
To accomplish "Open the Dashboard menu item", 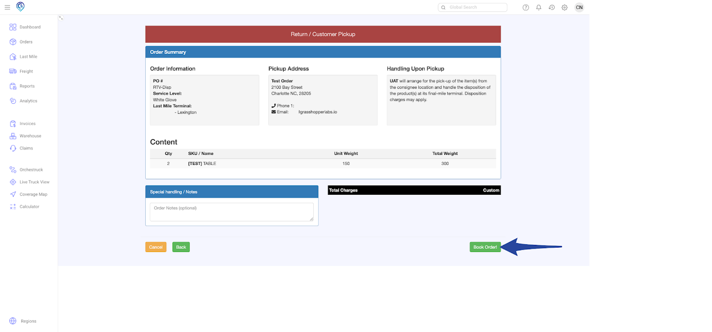I will [x=30, y=27].
